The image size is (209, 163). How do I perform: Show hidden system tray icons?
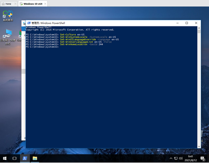(171, 158)
